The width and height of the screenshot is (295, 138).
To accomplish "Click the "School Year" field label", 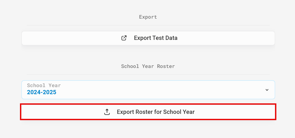I will click(44, 85).
